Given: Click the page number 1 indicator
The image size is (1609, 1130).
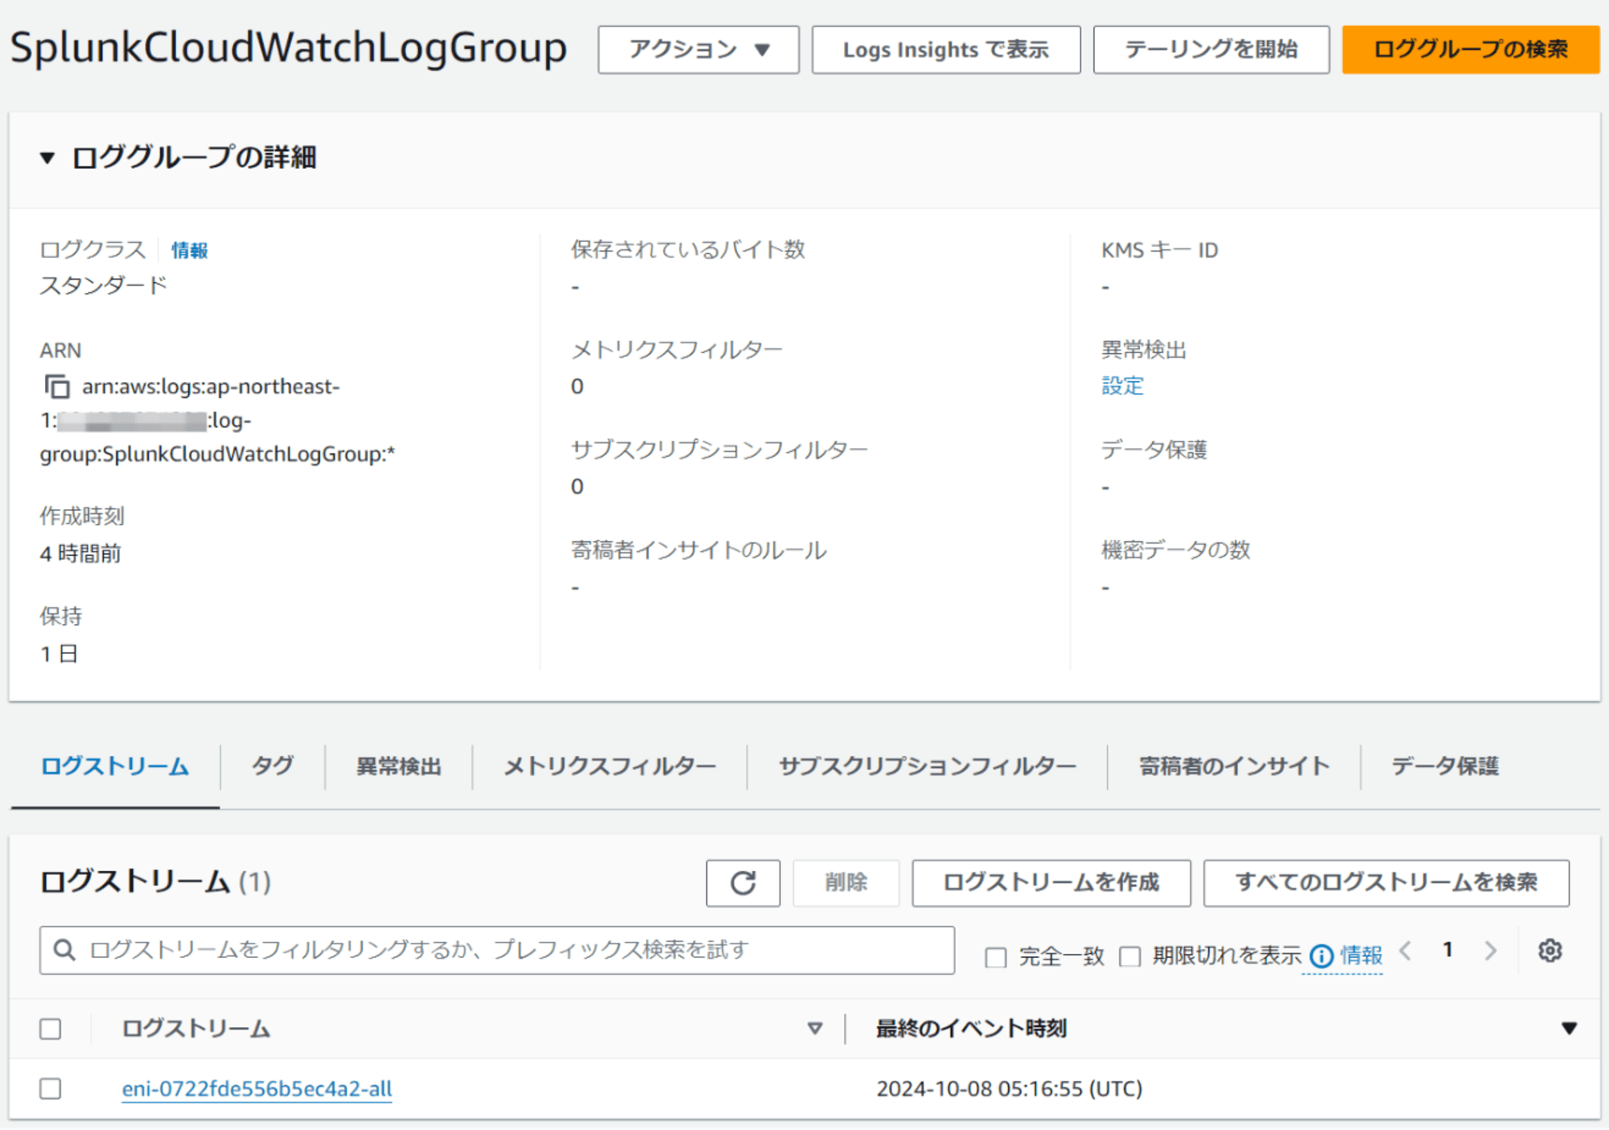Looking at the screenshot, I should click(1448, 951).
